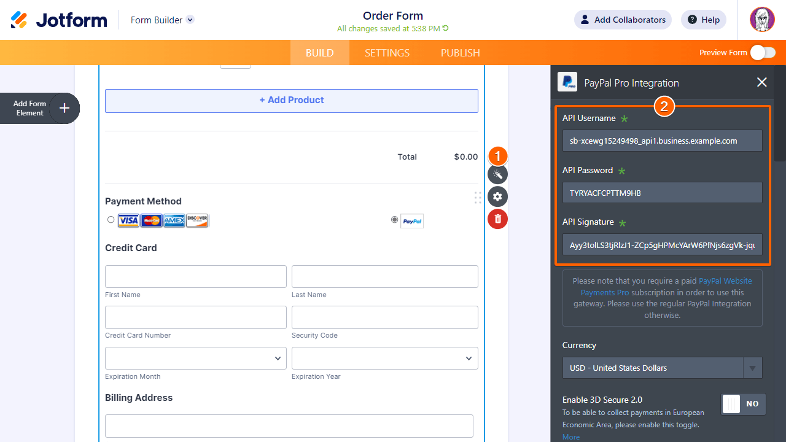
Task: Click the More link under 3D Secure
Action: [x=571, y=437]
